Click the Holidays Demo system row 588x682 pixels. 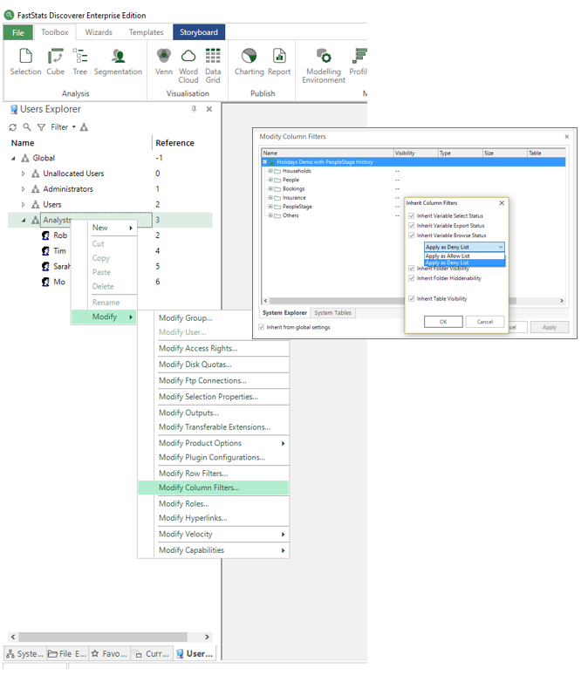[414, 162]
